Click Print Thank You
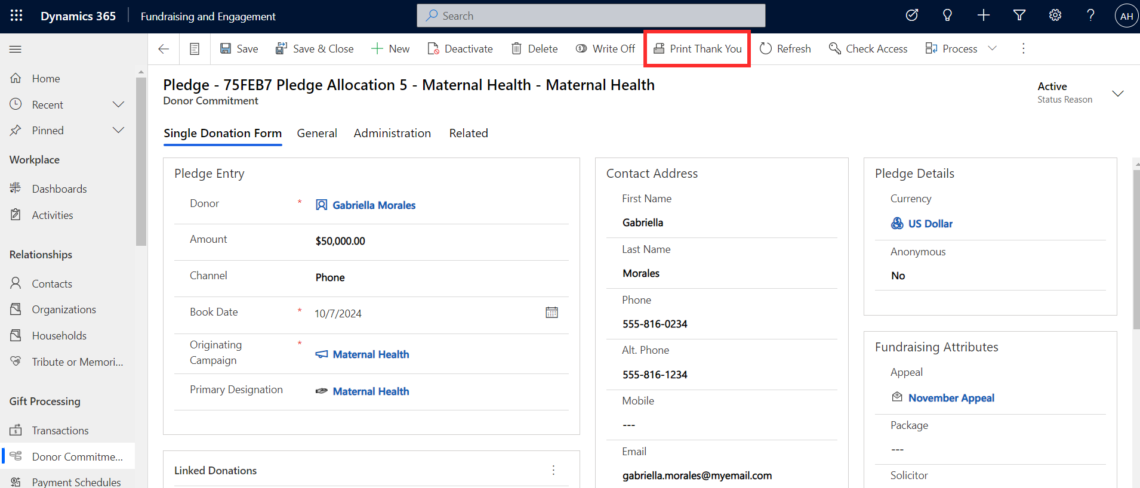Screen dimensions: 1140x488 (697, 49)
